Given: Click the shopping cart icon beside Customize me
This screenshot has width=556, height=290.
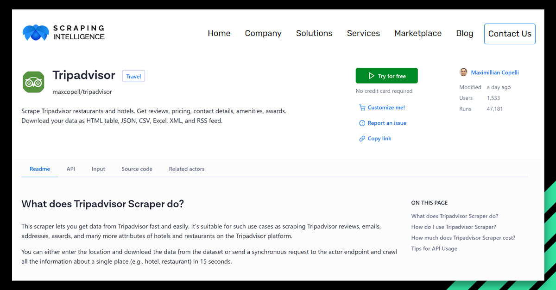Looking at the screenshot, I should click(362, 108).
